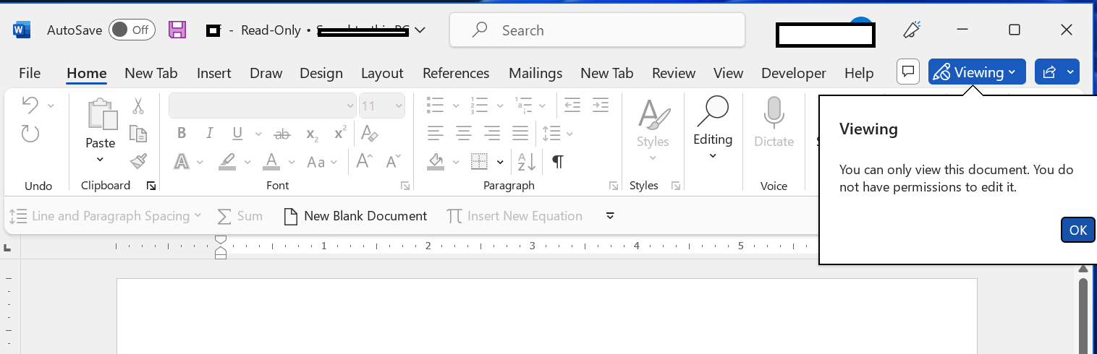
Task: Click the Text Effects outlined A icon
Action: pos(182,161)
